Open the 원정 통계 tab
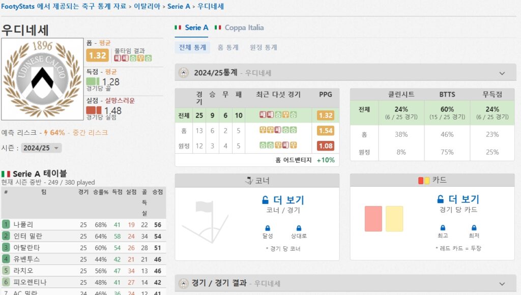 [x=263, y=47]
